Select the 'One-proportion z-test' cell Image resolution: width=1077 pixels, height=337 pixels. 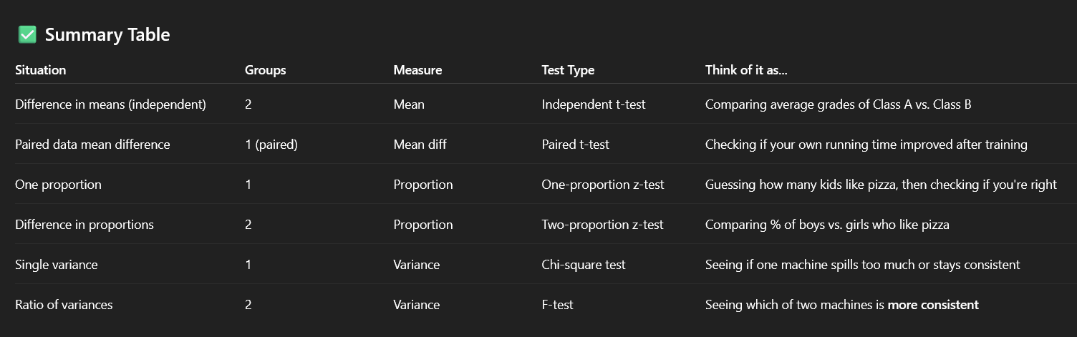tap(603, 185)
